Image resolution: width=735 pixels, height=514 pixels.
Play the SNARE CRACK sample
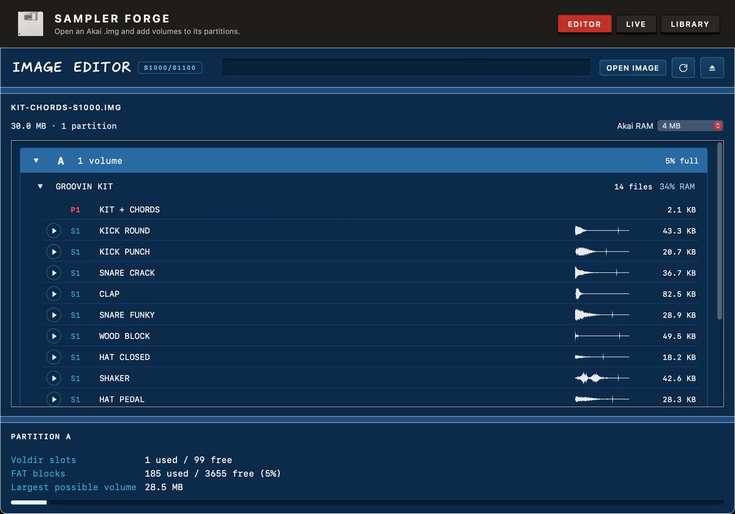(54, 273)
